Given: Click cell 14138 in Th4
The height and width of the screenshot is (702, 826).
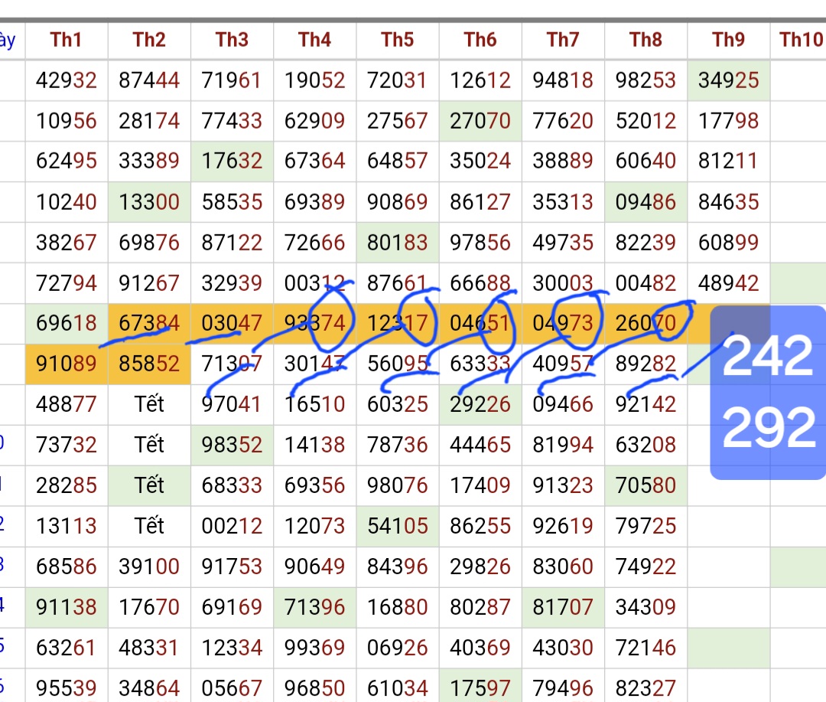Looking at the screenshot, I should tap(314, 445).
